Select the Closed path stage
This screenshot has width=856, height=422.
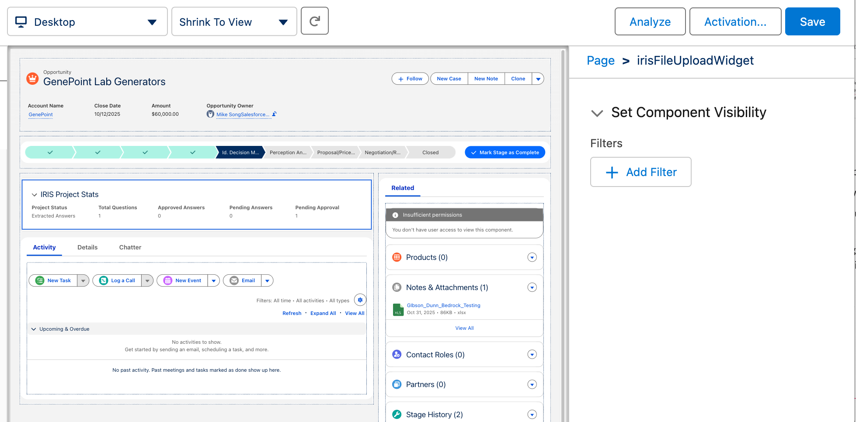pyautogui.click(x=431, y=152)
